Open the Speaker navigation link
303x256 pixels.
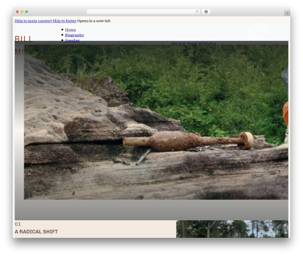tap(72, 40)
